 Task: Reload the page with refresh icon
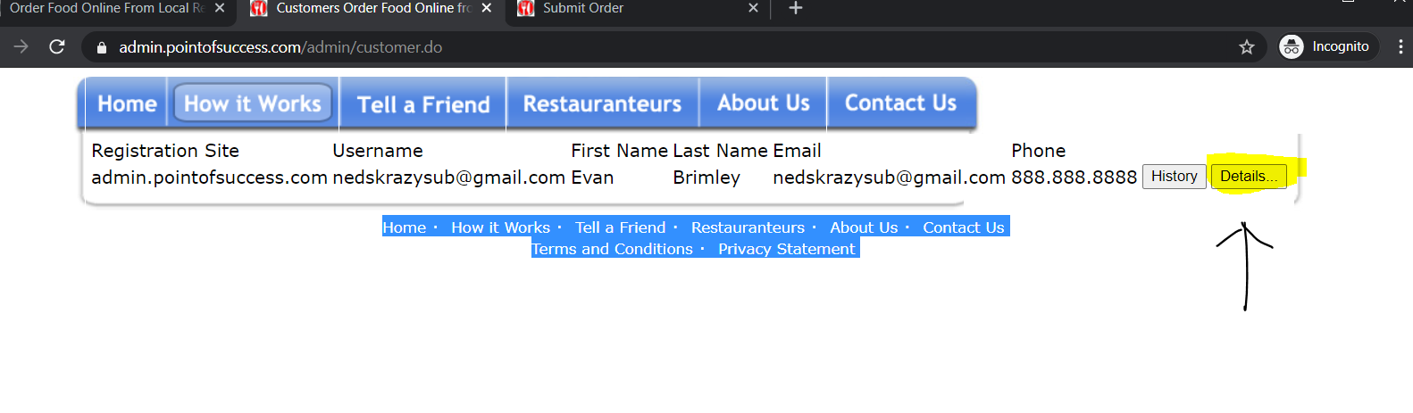(57, 46)
